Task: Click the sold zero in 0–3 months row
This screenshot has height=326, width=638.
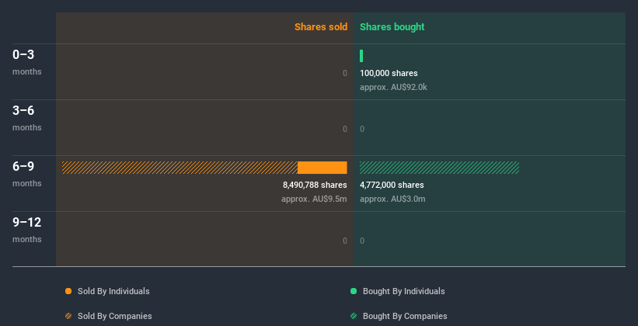Action: pyautogui.click(x=345, y=73)
